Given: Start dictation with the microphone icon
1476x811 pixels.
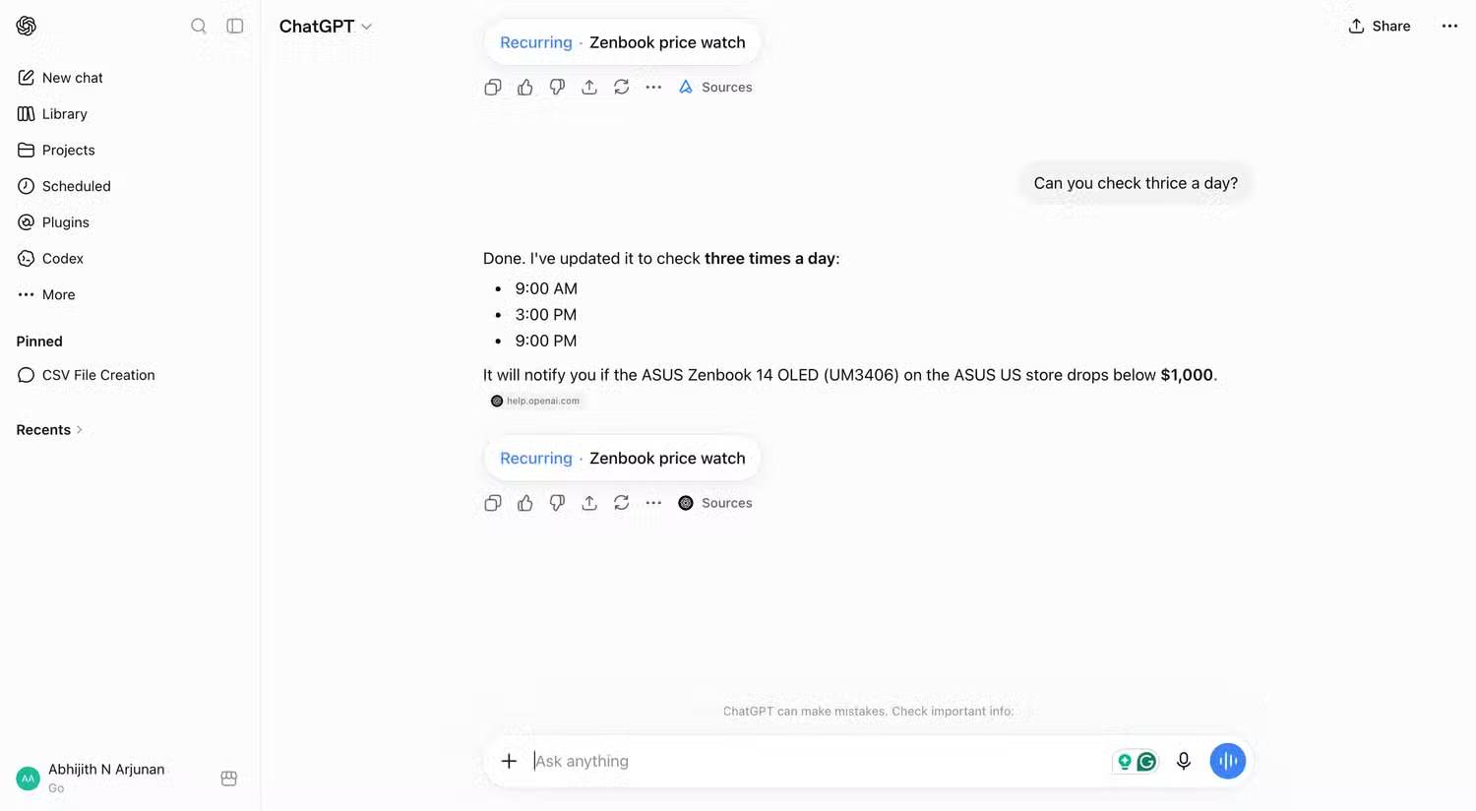Looking at the screenshot, I should [x=1184, y=761].
